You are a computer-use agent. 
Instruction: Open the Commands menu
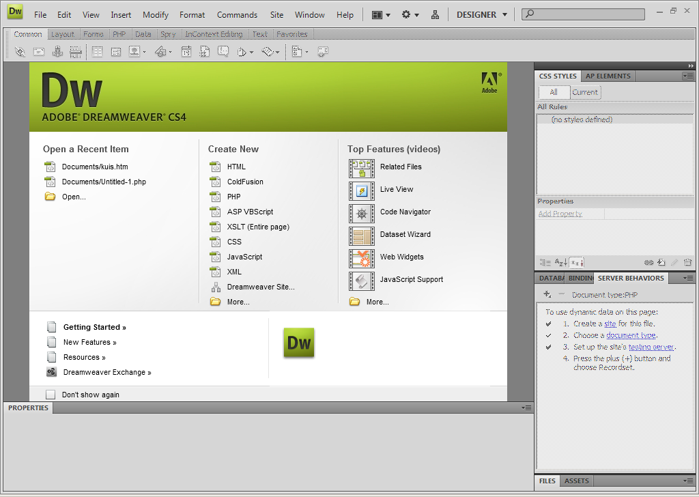click(237, 14)
